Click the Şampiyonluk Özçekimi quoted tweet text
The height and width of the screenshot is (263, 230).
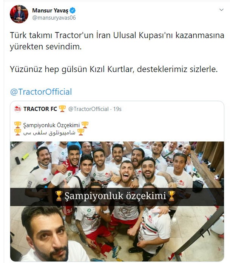pyautogui.click(x=51, y=125)
